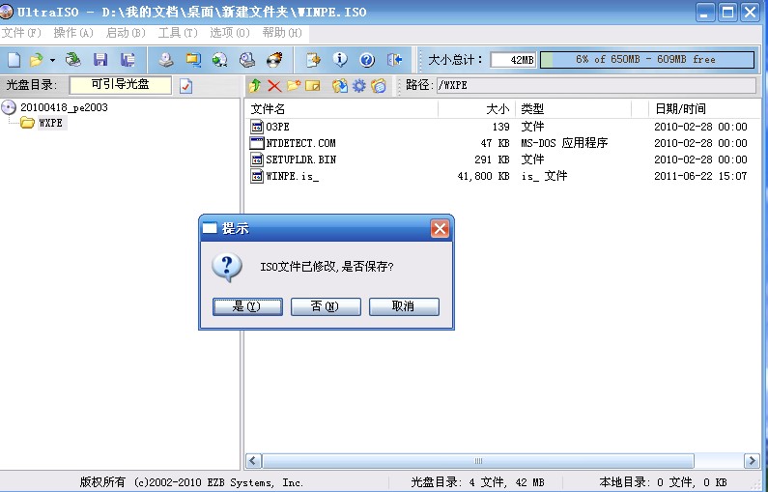This screenshot has width=768, height=492.
Task: Click the Make CD/DVD image icon
Action: pos(166,60)
